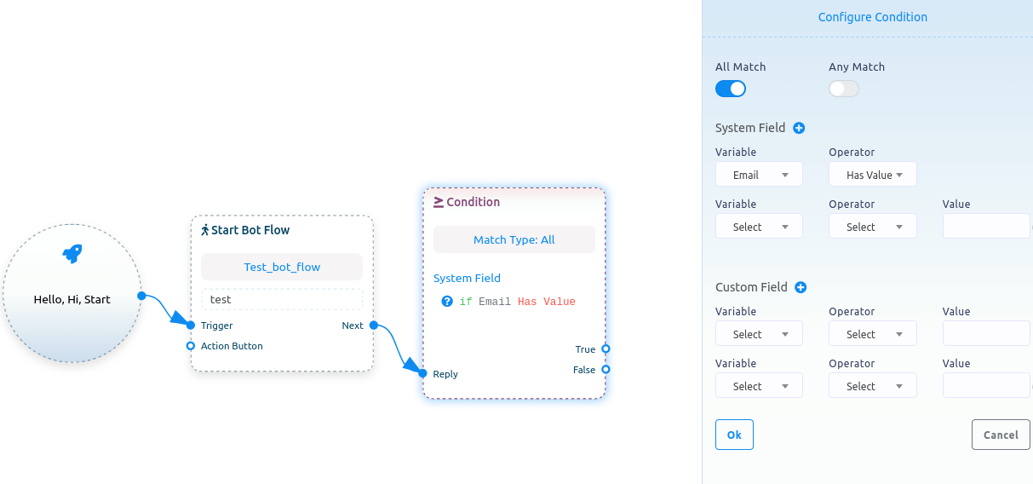Screen dimensions: 1033x484
Task: Click the walking person Start Bot Flow icon
Action: 204,230
